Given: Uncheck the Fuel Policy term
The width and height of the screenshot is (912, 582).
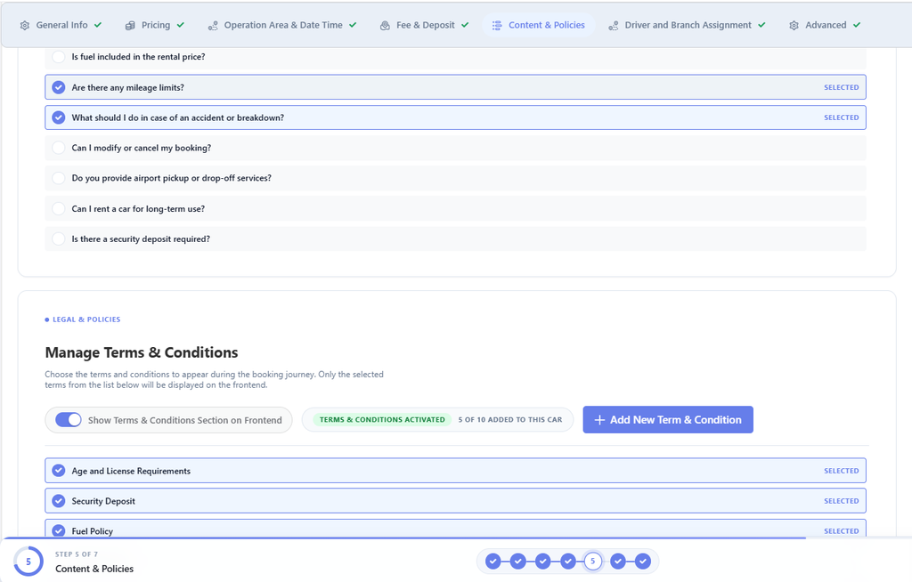Looking at the screenshot, I should 455,529.
